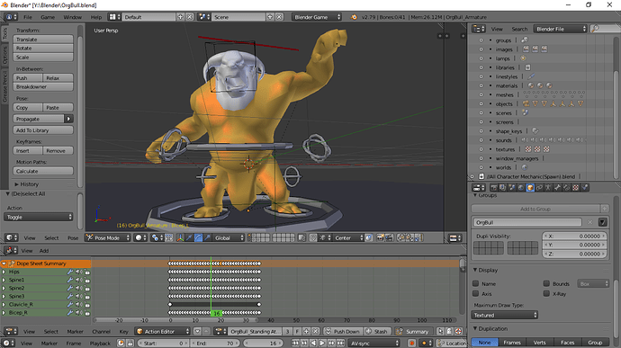The image size is (621, 348).
Task: Open the Blender Game engine dropdown
Action: tap(317, 17)
